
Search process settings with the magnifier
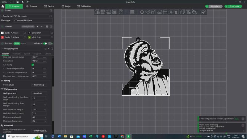point(52,49)
